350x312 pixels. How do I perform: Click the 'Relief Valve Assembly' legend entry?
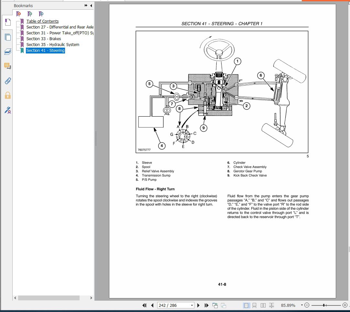[x=158, y=171]
